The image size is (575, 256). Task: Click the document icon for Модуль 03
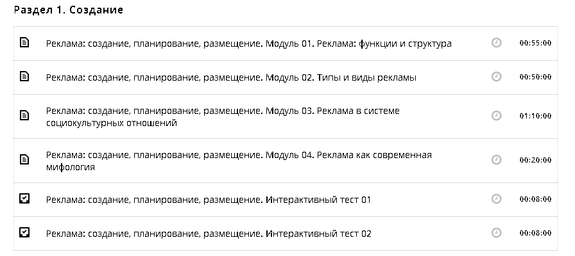(x=24, y=116)
